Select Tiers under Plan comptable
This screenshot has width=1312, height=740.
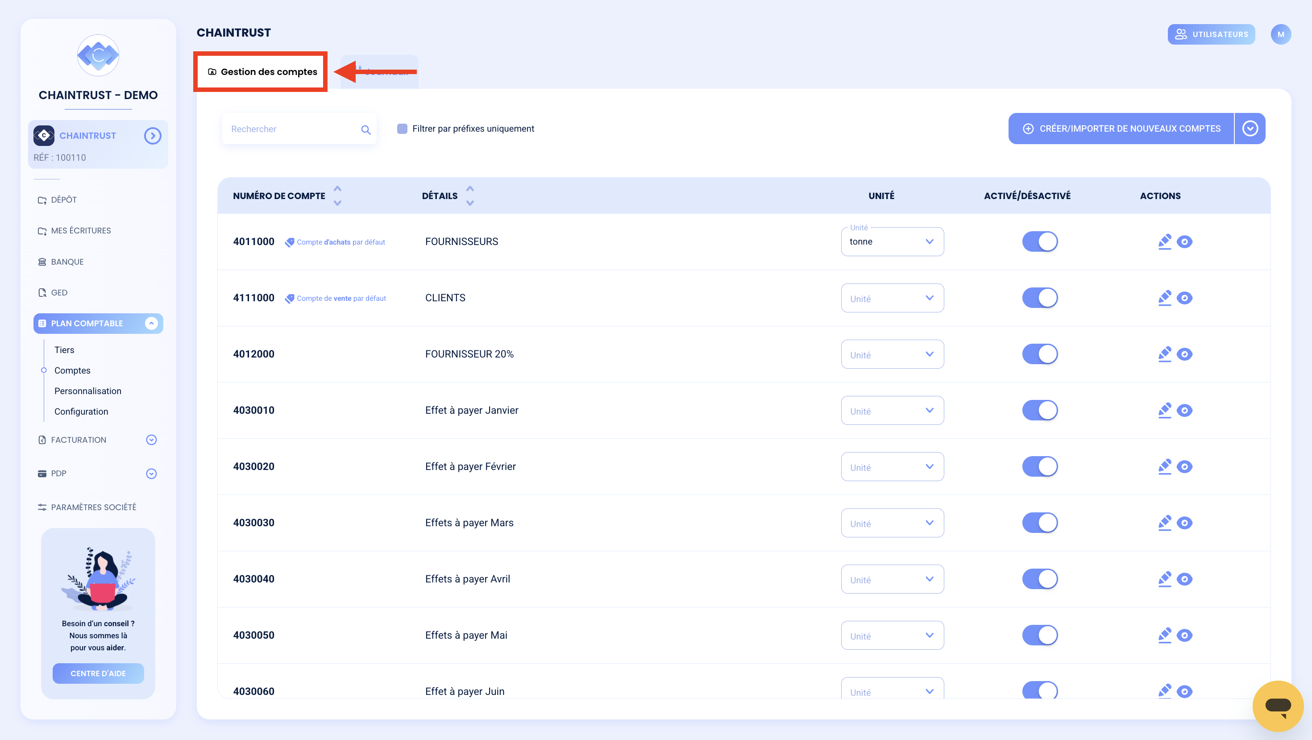click(x=64, y=350)
